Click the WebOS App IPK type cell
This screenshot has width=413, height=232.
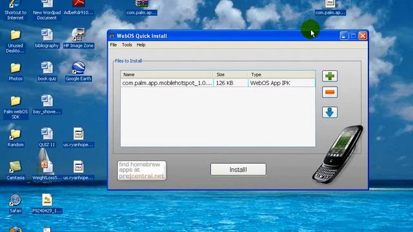tap(281, 83)
